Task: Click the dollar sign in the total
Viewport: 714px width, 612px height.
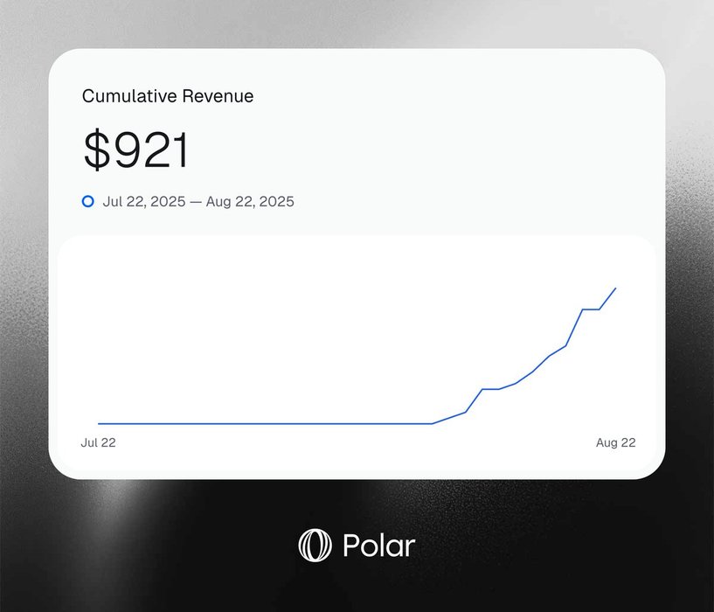Action: click(96, 150)
